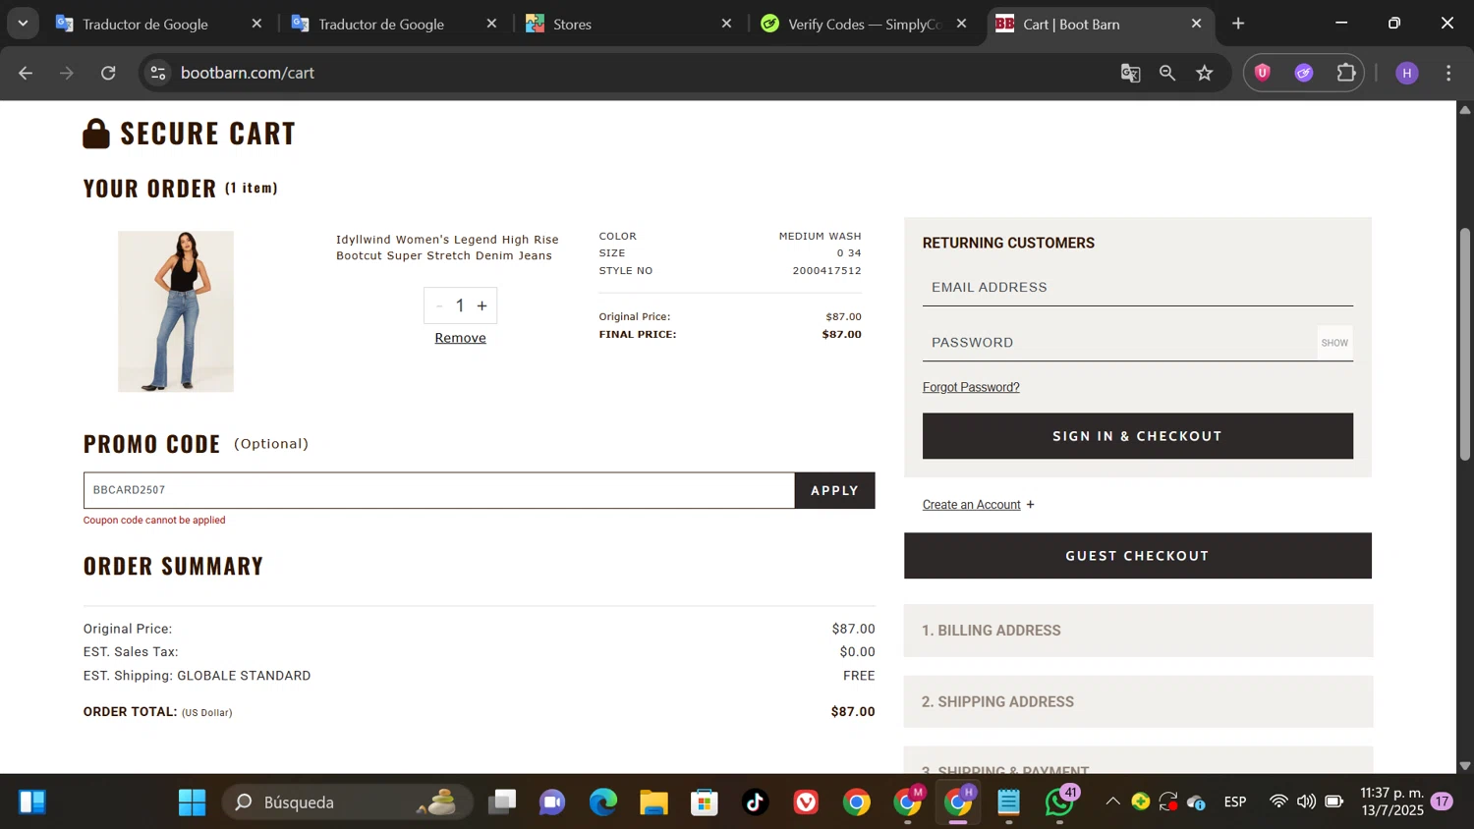1474x829 pixels.
Task: Close the Verify Codes tab
Action: tap(962, 24)
